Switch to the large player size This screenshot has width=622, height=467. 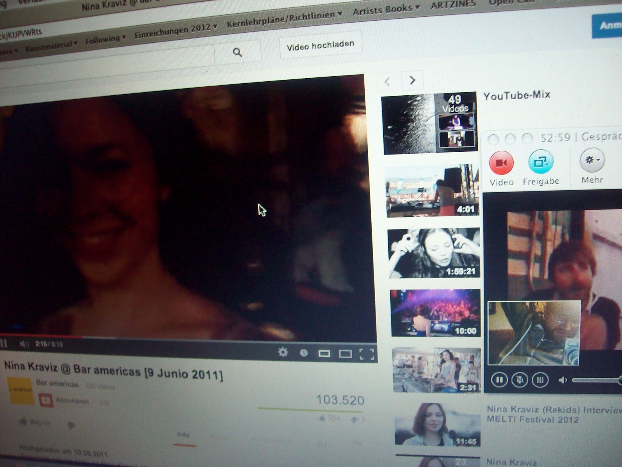(345, 354)
